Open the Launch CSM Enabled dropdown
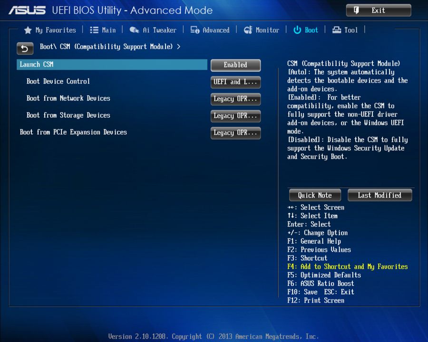Image resolution: width=428 pixels, height=342 pixels. click(x=235, y=65)
